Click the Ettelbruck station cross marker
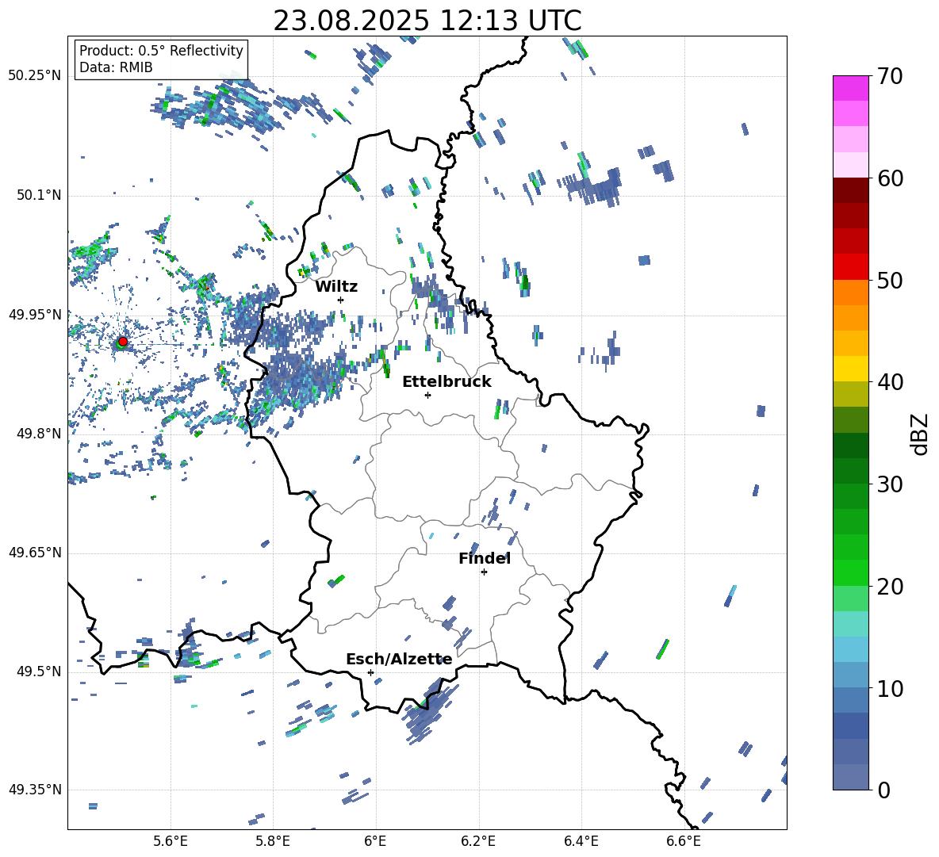The height and width of the screenshot is (857, 939). pos(427,395)
